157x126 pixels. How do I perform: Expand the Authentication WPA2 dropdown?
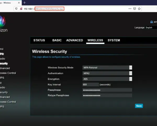[107, 73]
